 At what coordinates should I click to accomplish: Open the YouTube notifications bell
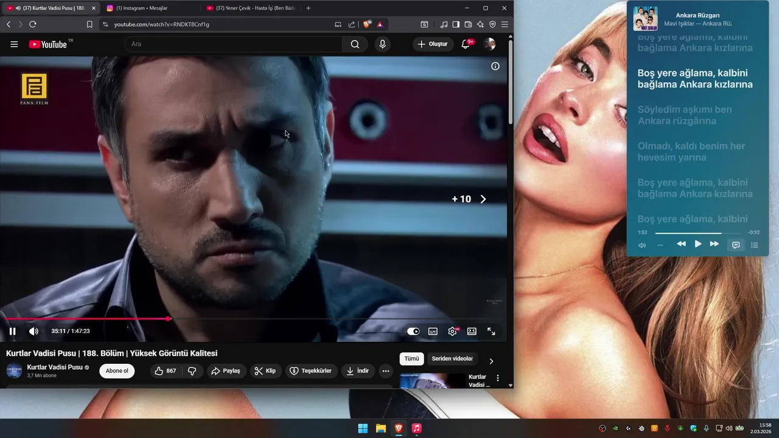coord(466,44)
